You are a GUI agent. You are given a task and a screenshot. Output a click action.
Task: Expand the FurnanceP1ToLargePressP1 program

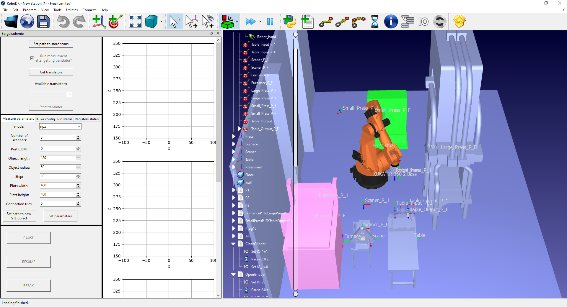click(234, 213)
